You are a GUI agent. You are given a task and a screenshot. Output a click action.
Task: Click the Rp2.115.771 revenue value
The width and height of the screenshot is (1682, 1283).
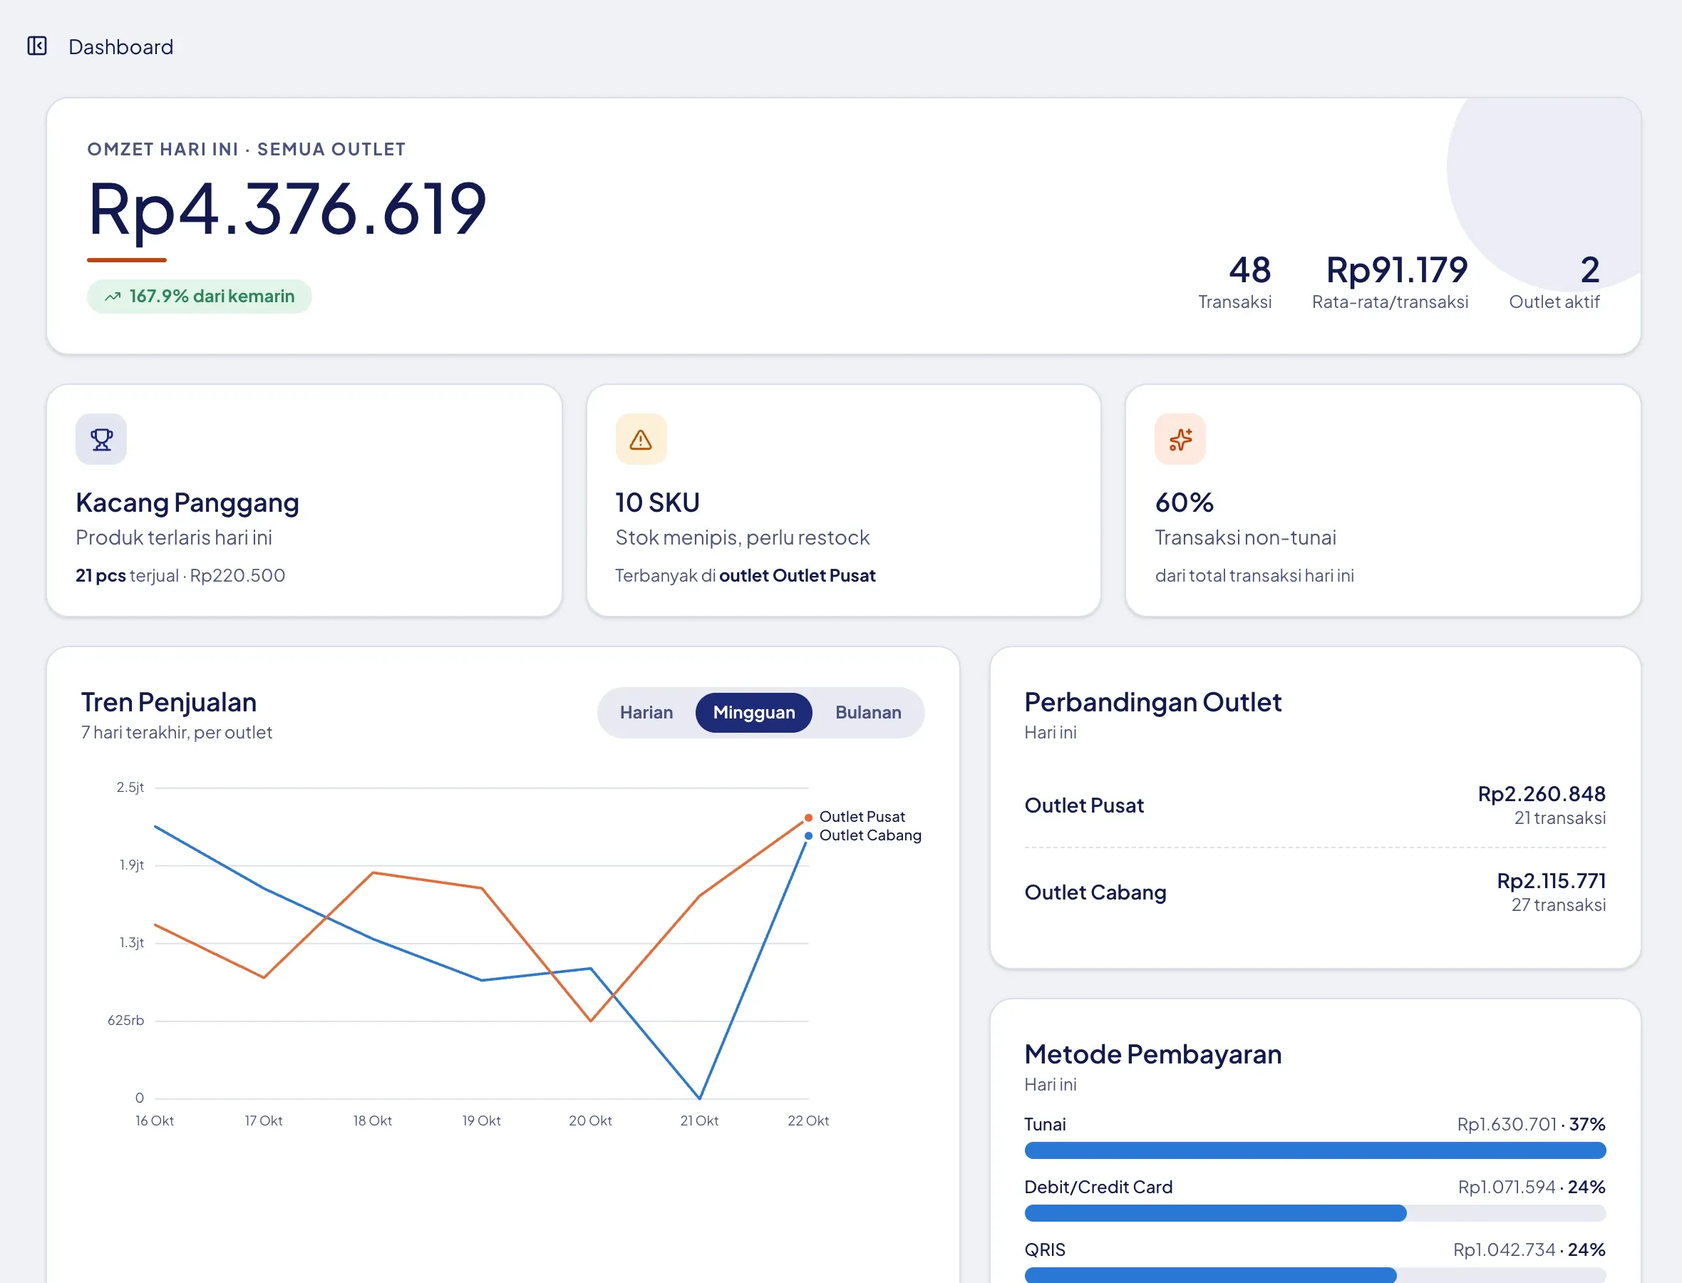tap(1551, 881)
